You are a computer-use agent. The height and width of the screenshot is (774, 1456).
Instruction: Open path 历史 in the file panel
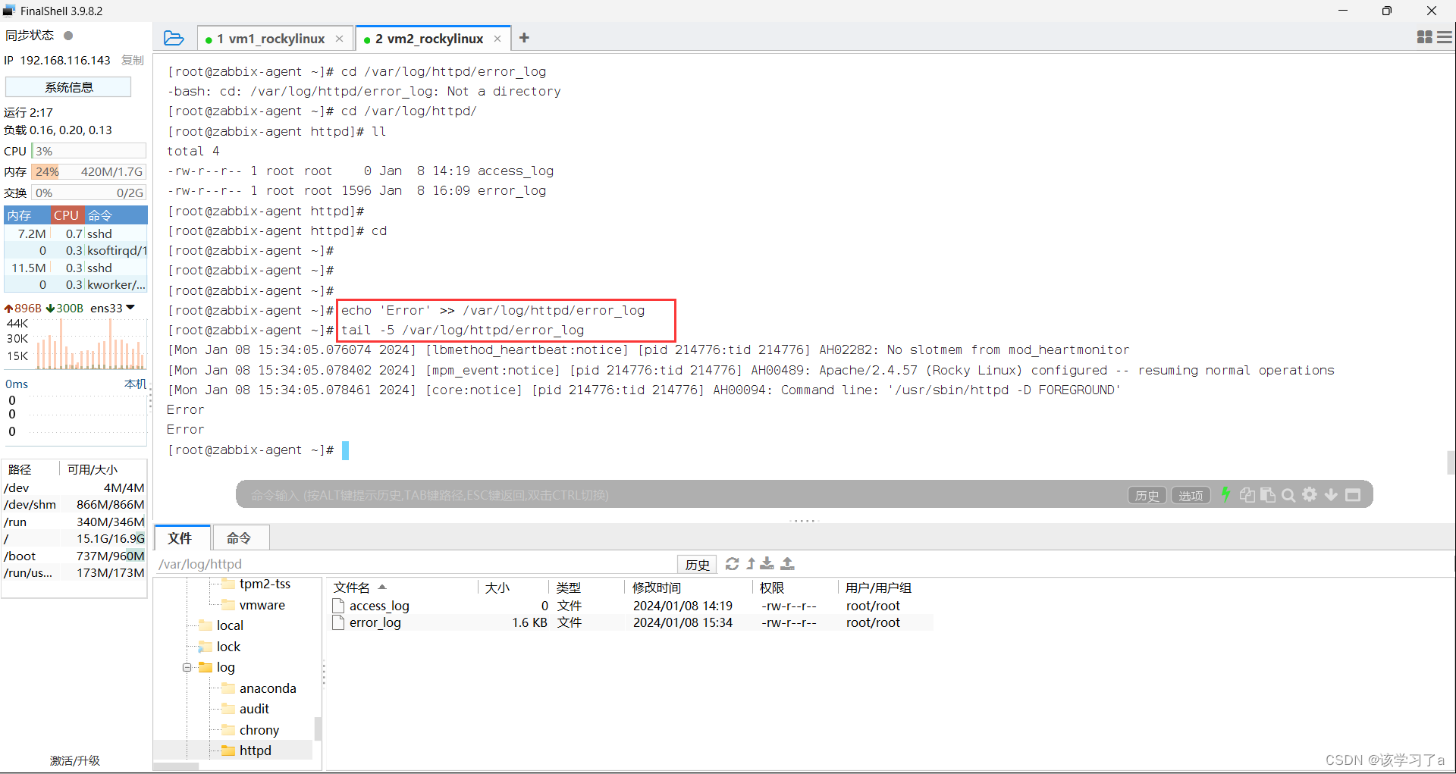point(697,564)
